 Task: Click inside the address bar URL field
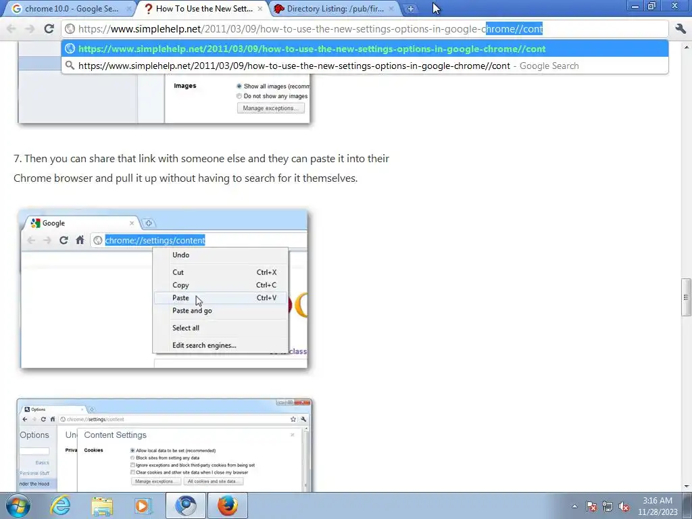click(x=365, y=29)
